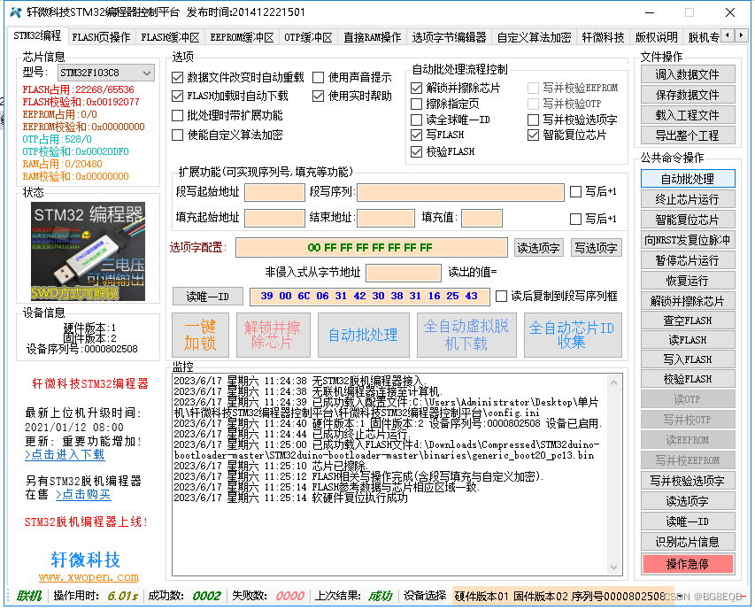The height and width of the screenshot is (610, 755).
Task: Toggle 校验FLASH checkbox in batch flow
Action: (417, 152)
